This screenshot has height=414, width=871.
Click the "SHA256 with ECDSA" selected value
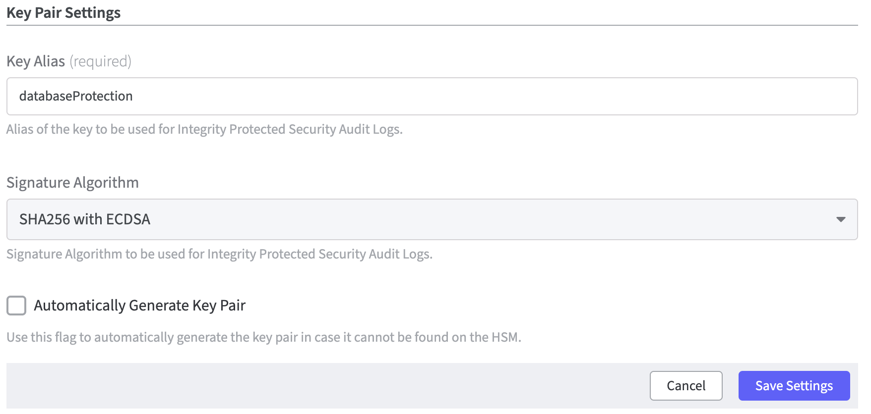point(85,219)
